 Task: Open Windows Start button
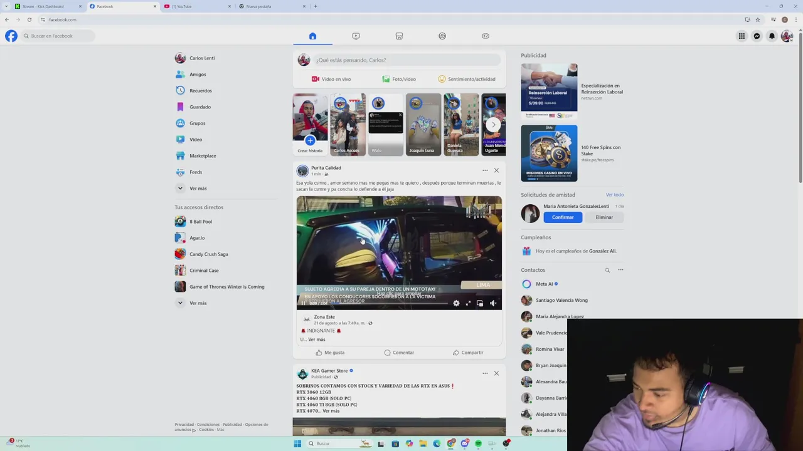297,443
